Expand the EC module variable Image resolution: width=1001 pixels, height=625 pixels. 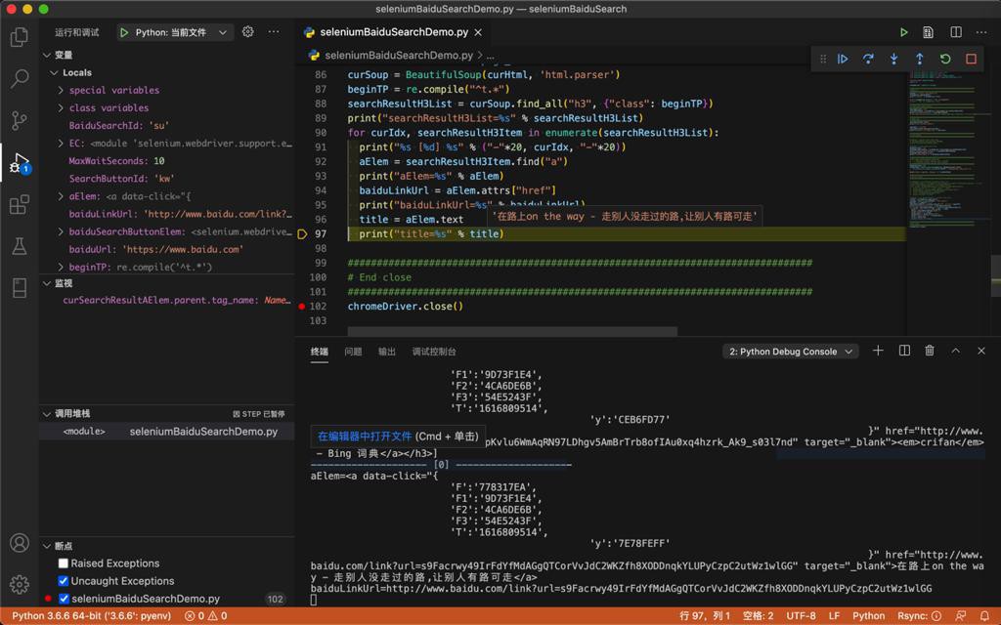tap(61, 144)
